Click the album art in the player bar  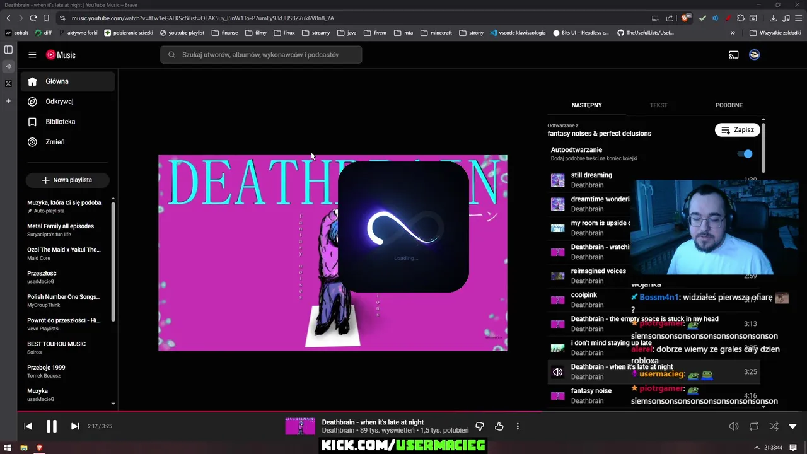(300, 426)
